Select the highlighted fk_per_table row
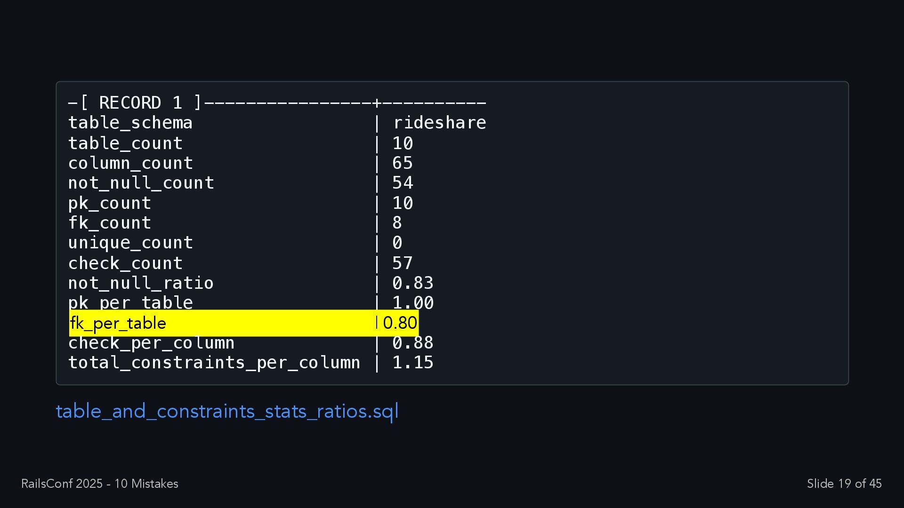 click(244, 323)
